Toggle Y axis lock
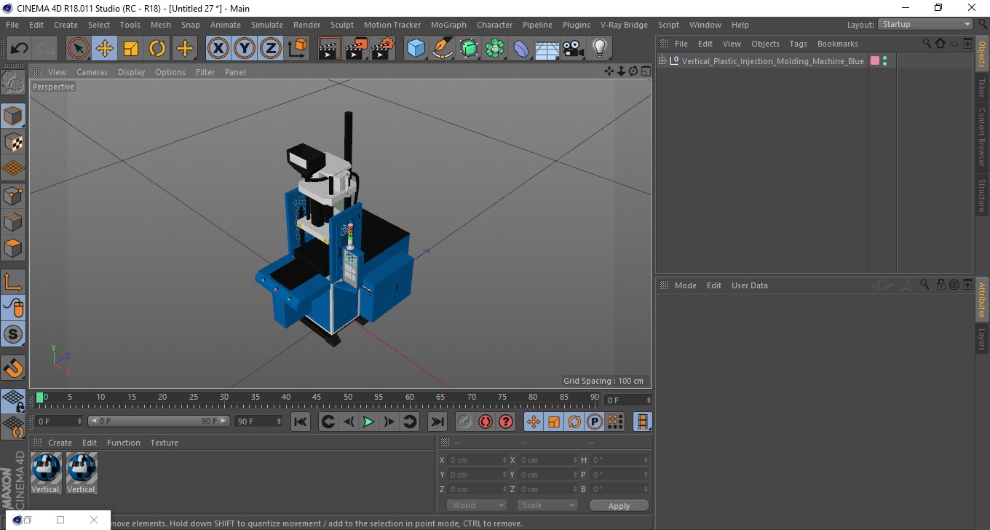Image resolution: width=990 pixels, height=530 pixels. [244, 49]
